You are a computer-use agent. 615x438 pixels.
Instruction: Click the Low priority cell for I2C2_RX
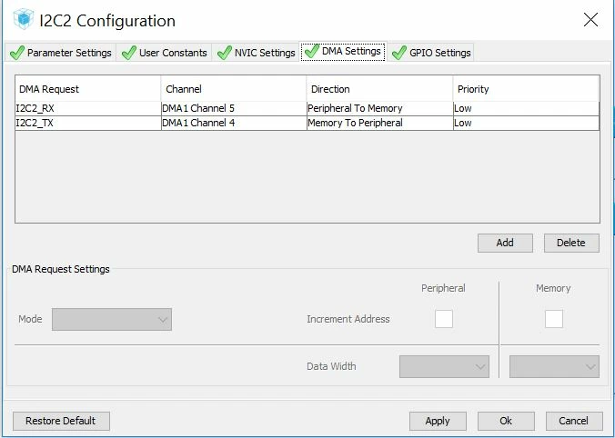point(526,108)
